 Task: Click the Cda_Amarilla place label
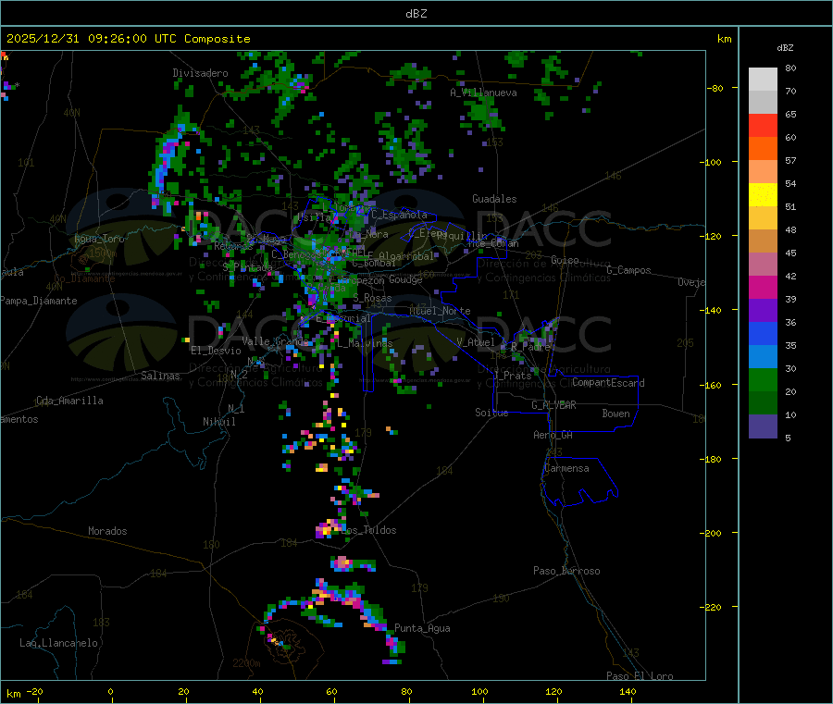pos(69,401)
